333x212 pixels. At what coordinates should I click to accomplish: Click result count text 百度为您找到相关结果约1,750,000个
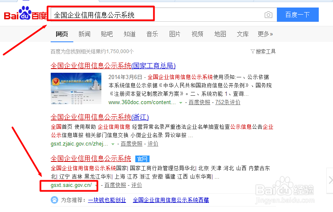pyautogui.click(x=92, y=51)
